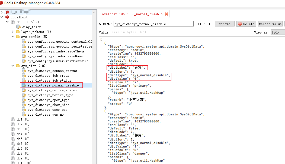
Task: Click the Redis Desktop Manager app icon
Action: (1, 3)
